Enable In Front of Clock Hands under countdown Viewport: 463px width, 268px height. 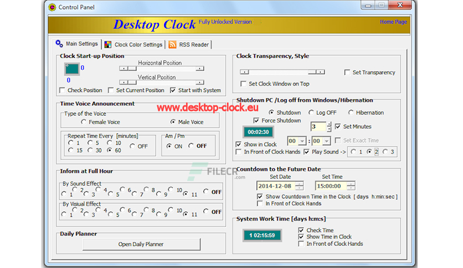(260, 204)
